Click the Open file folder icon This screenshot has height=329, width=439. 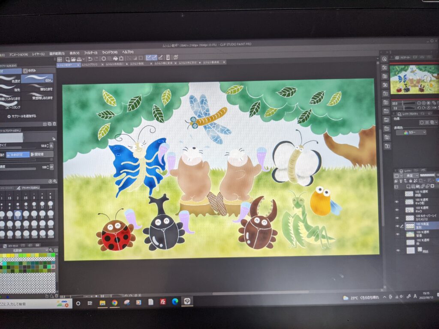(73, 59)
